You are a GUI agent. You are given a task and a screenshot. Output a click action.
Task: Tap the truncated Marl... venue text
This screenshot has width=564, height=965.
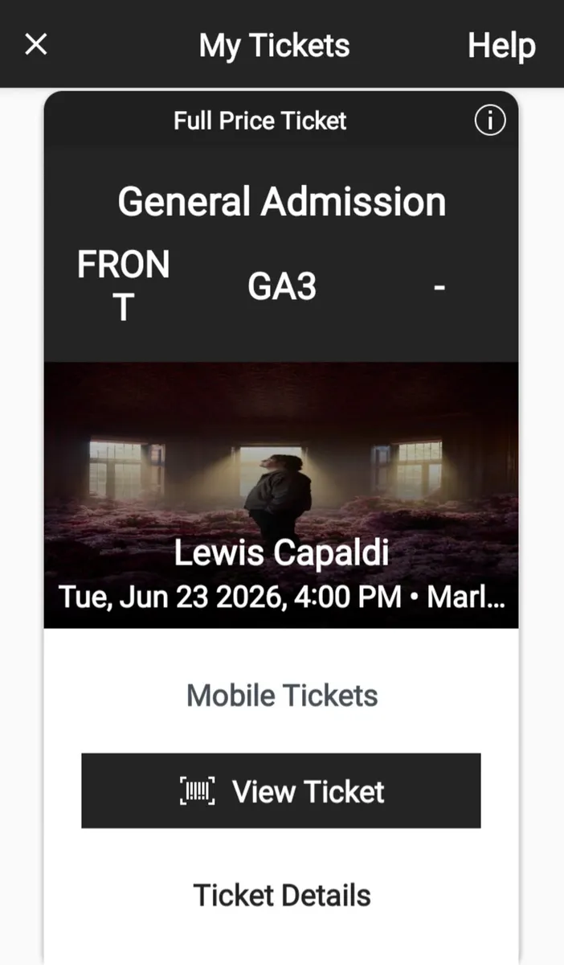click(x=466, y=596)
